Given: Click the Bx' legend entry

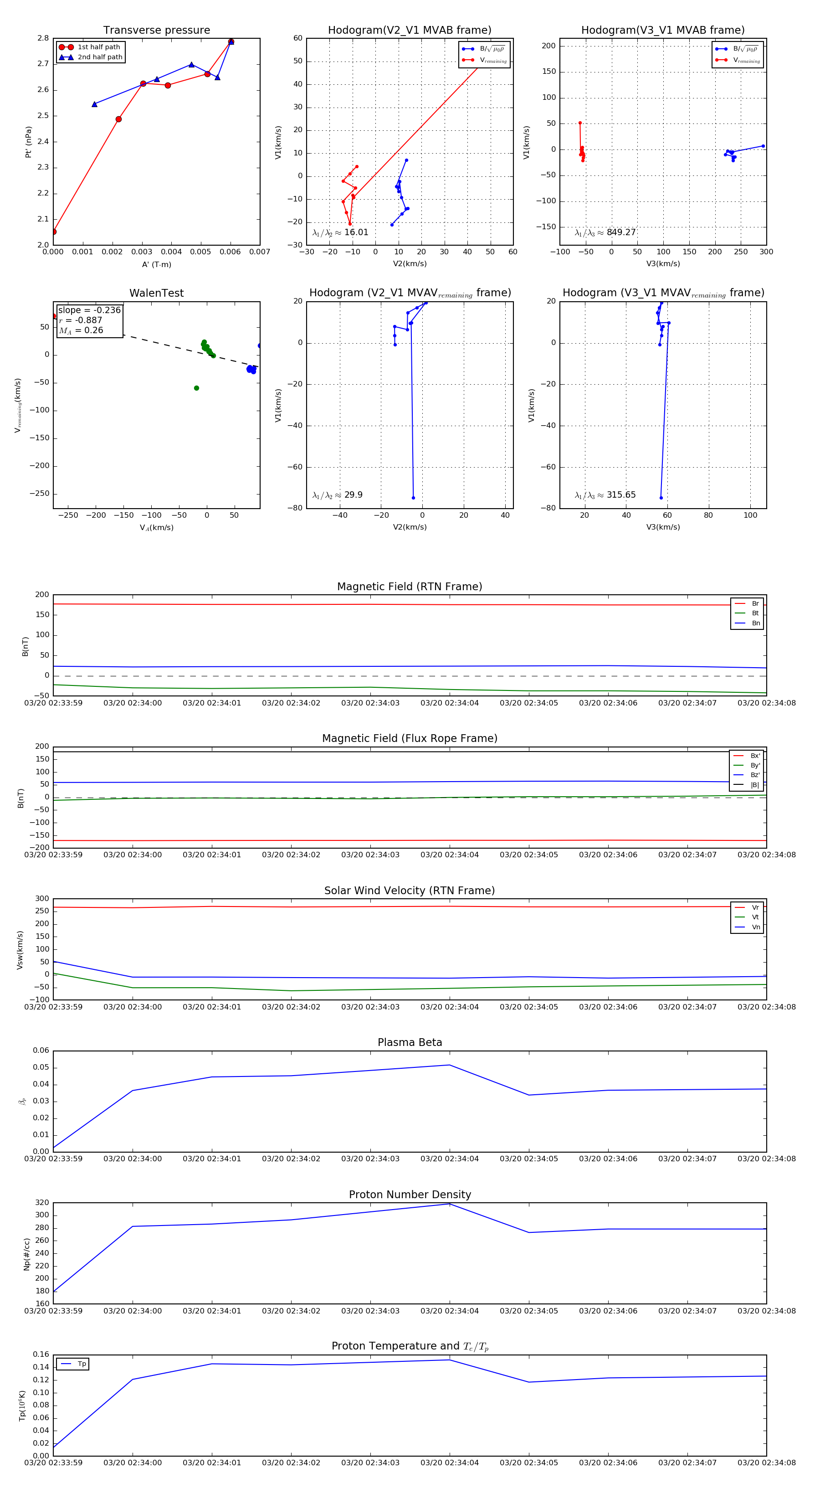Looking at the screenshot, I should click(747, 756).
